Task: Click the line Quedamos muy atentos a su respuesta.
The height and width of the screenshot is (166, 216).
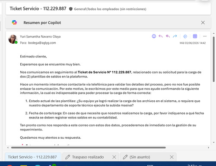Action: coord(51,137)
